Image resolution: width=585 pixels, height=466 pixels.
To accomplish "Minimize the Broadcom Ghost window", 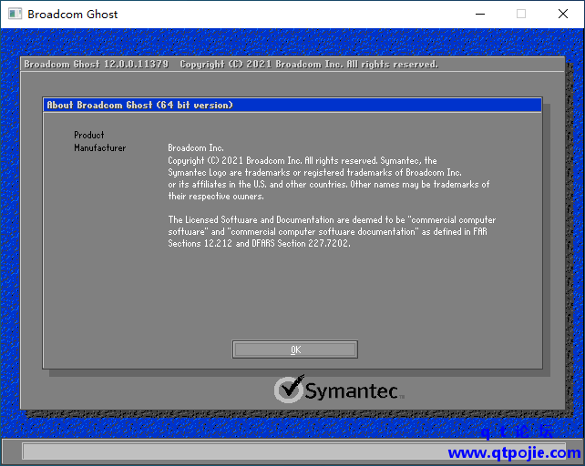I will coord(480,15).
